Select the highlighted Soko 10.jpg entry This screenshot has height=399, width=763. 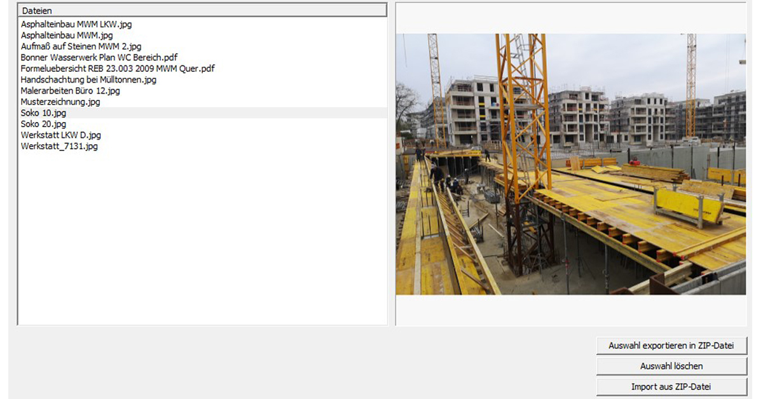pyautogui.click(x=203, y=113)
